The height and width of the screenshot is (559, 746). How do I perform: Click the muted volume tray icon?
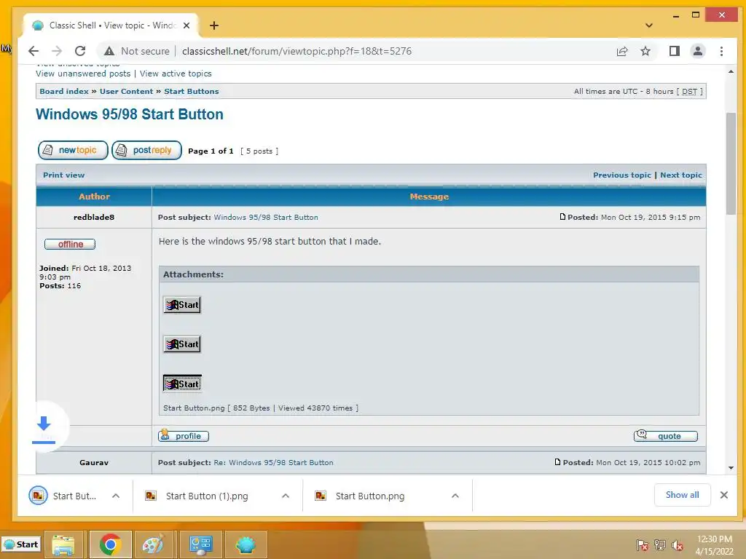[x=677, y=545]
